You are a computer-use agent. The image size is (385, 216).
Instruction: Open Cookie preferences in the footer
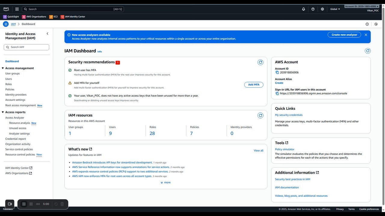click(x=369, y=209)
